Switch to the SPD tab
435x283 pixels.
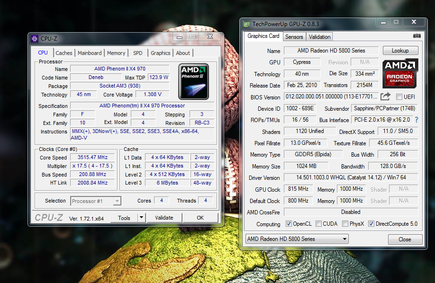[137, 53]
